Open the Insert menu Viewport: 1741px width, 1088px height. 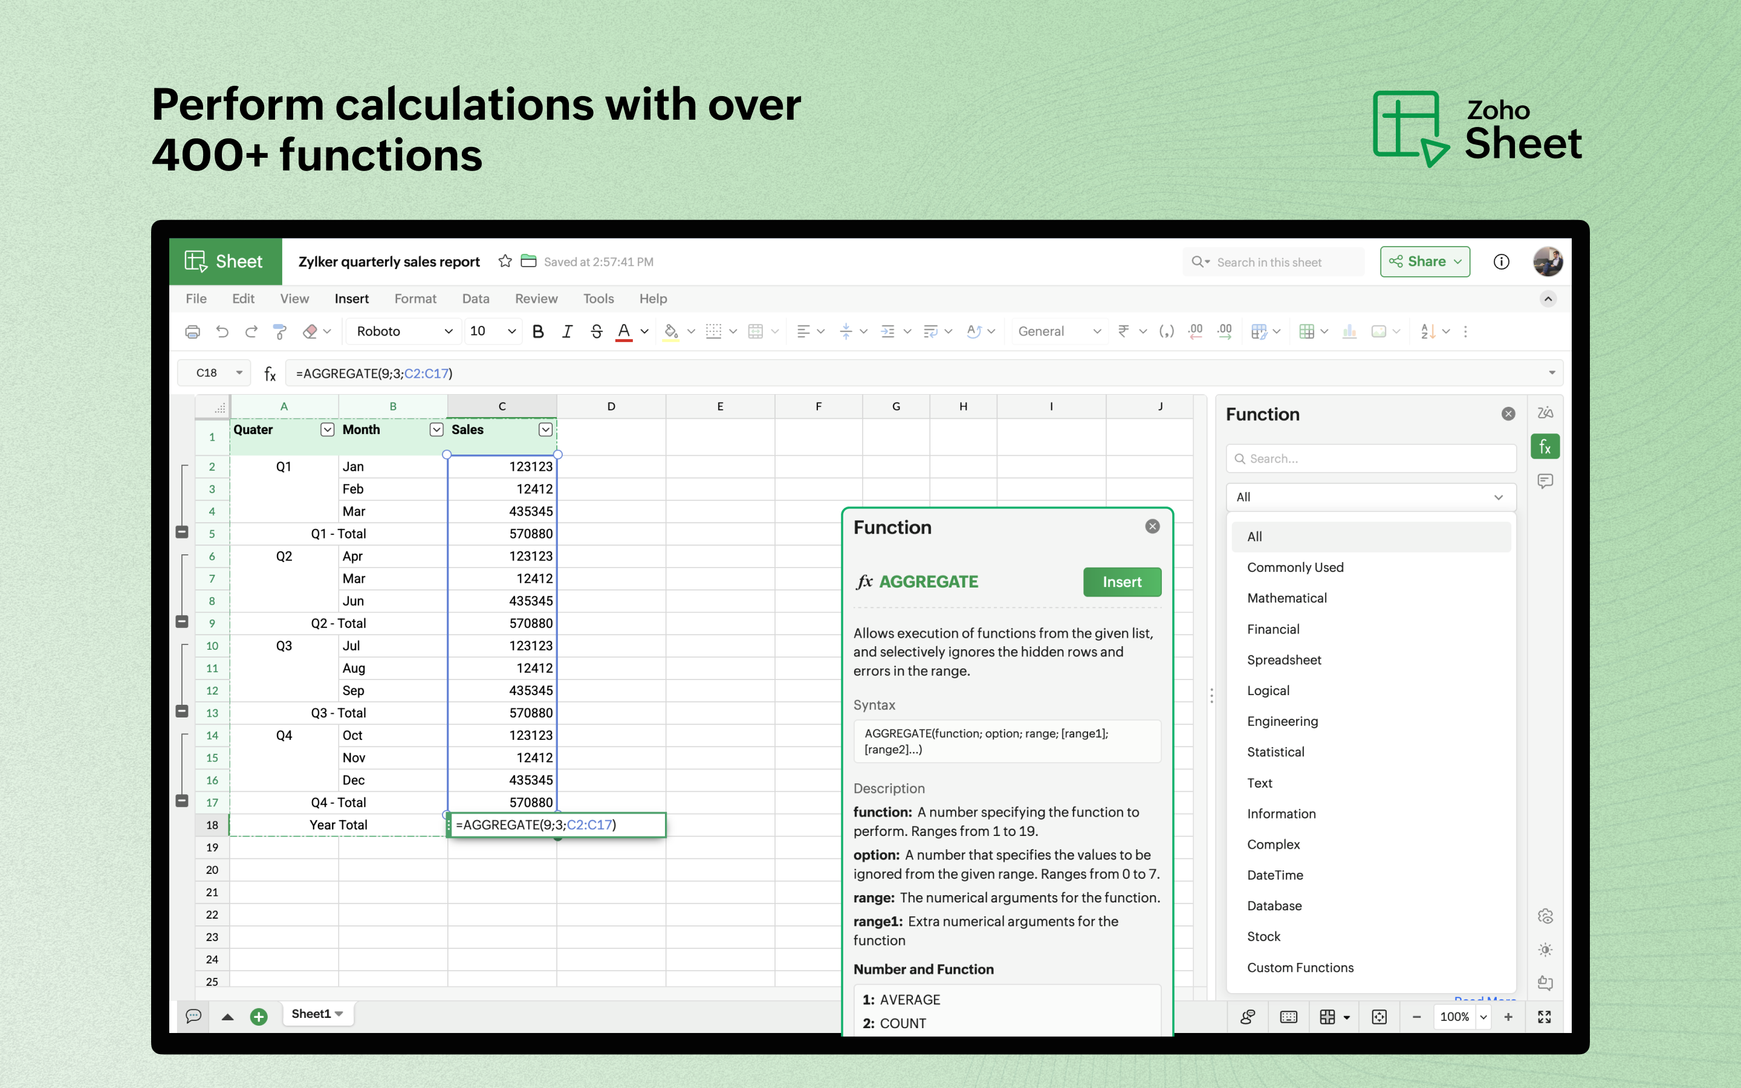(351, 299)
